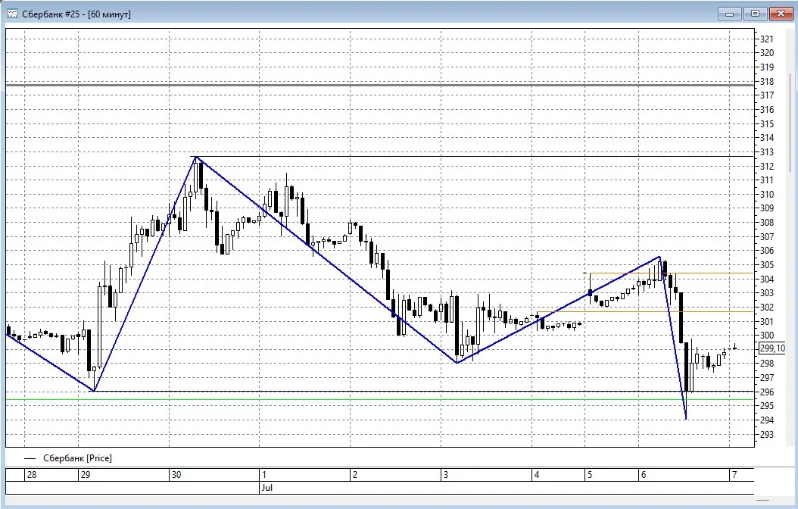Select the gray horizontal line near 318
This screenshot has width=798, height=509.
[379, 85]
